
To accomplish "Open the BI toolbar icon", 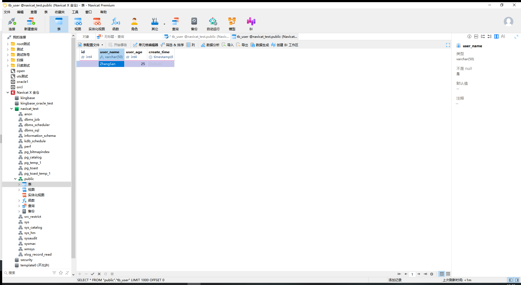I will (251, 24).
